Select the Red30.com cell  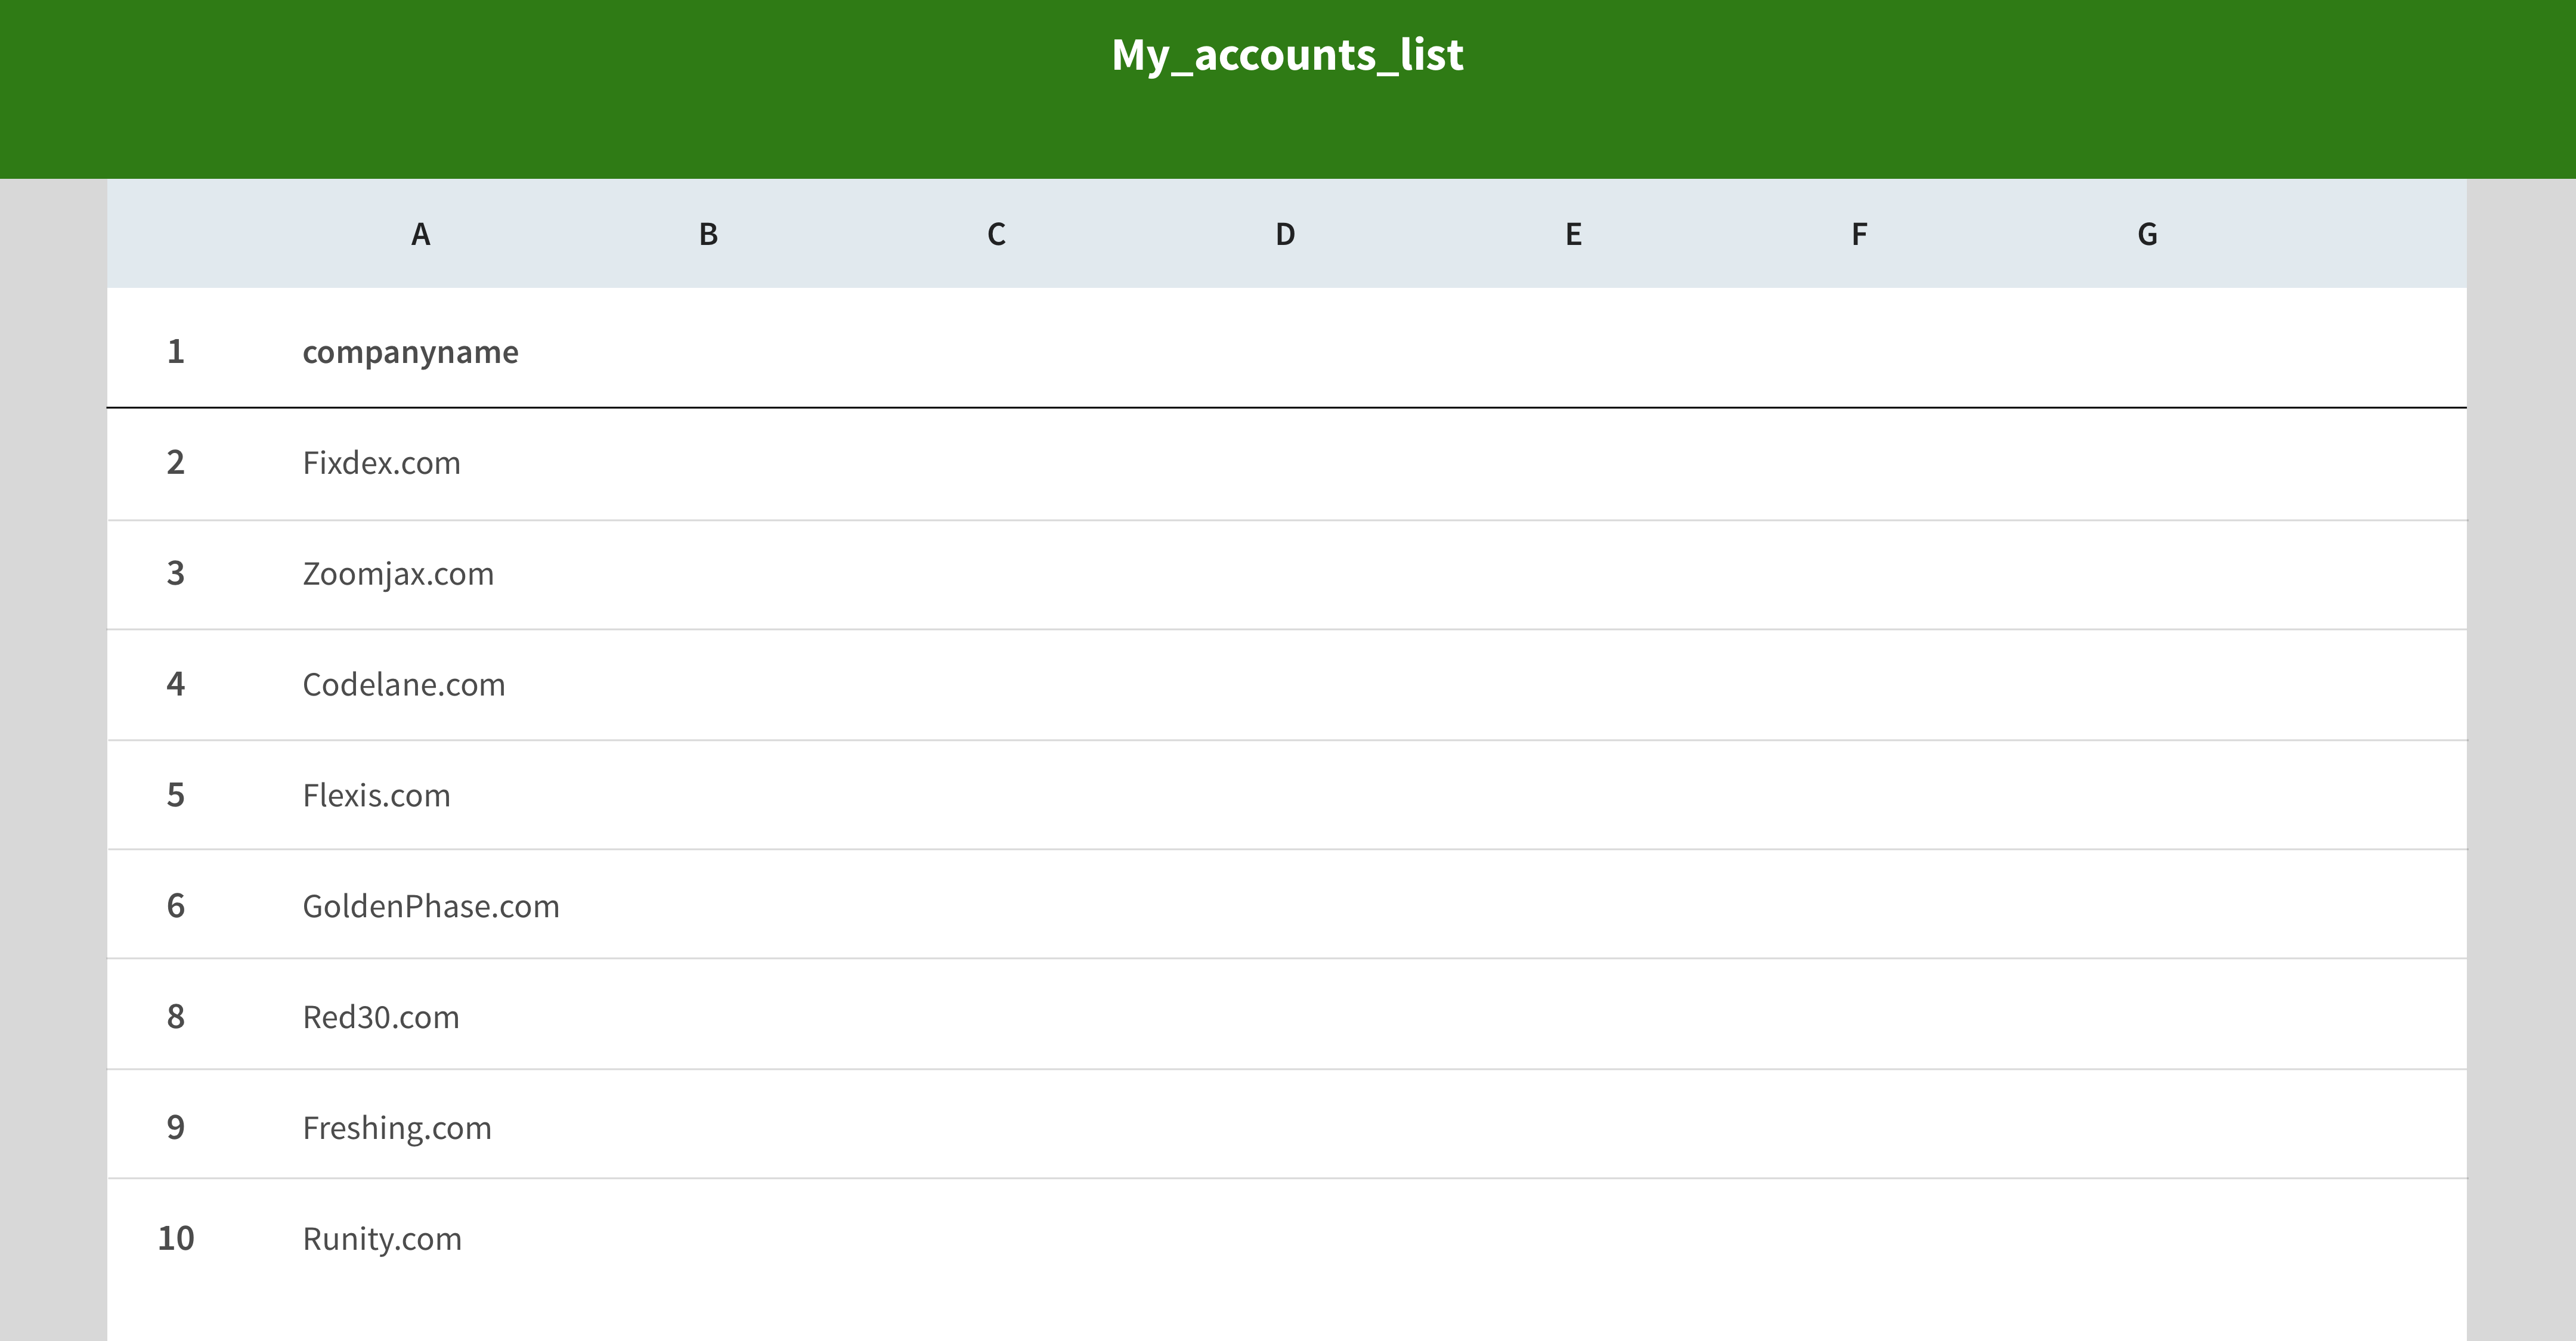(x=381, y=1017)
